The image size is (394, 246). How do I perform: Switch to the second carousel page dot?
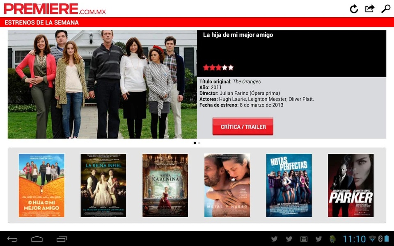click(199, 143)
